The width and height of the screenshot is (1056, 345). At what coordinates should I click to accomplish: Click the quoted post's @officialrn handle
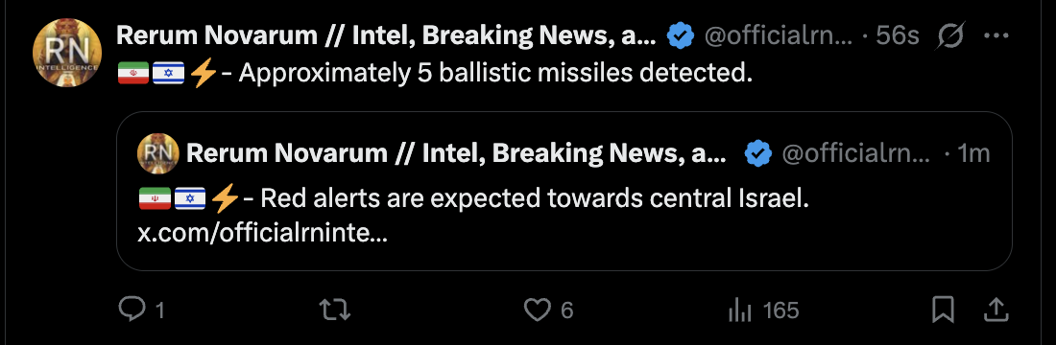[x=855, y=154]
